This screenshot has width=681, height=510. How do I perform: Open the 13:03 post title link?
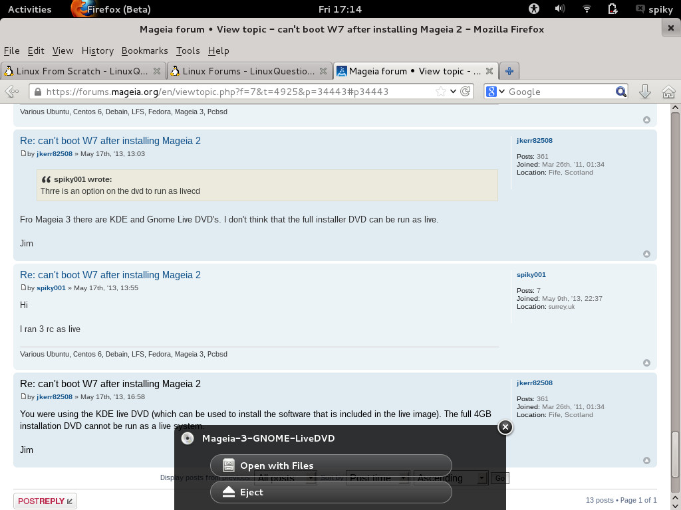[110, 141]
